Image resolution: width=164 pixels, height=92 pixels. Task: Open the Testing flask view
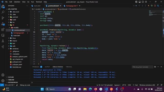(3, 41)
